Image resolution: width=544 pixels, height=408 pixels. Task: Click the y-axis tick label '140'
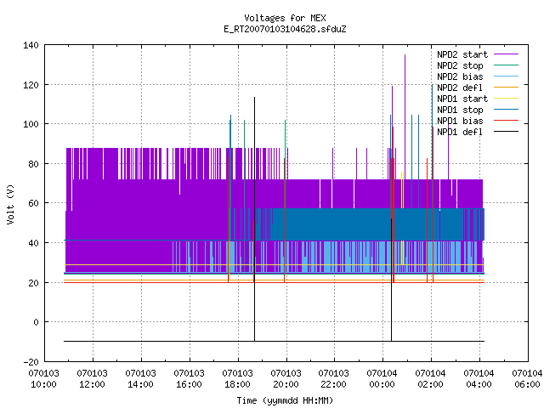(x=31, y=45)
